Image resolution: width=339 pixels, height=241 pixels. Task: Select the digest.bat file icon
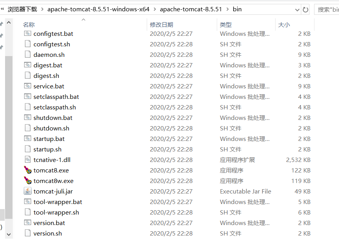28,65
